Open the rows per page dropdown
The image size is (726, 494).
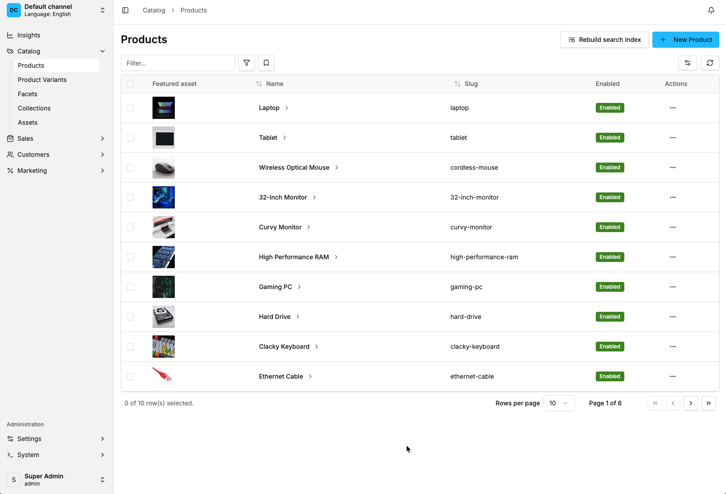point(559,403)
